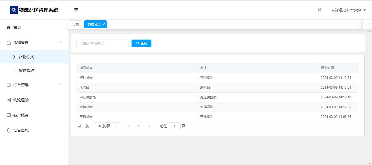Toggle the sidebar collapse hamburger icon
The height and width of the screenshot is (165, 372).
tap(76, 10)
